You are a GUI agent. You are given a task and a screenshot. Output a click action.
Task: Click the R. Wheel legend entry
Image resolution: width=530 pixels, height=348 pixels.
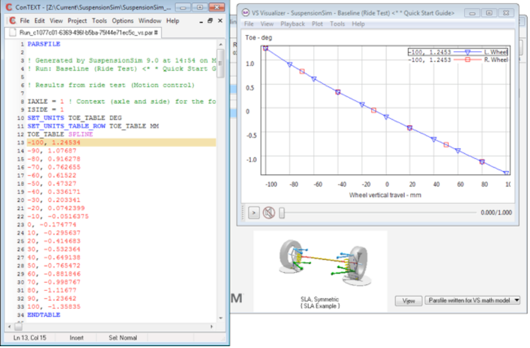[x=459, y=60]
